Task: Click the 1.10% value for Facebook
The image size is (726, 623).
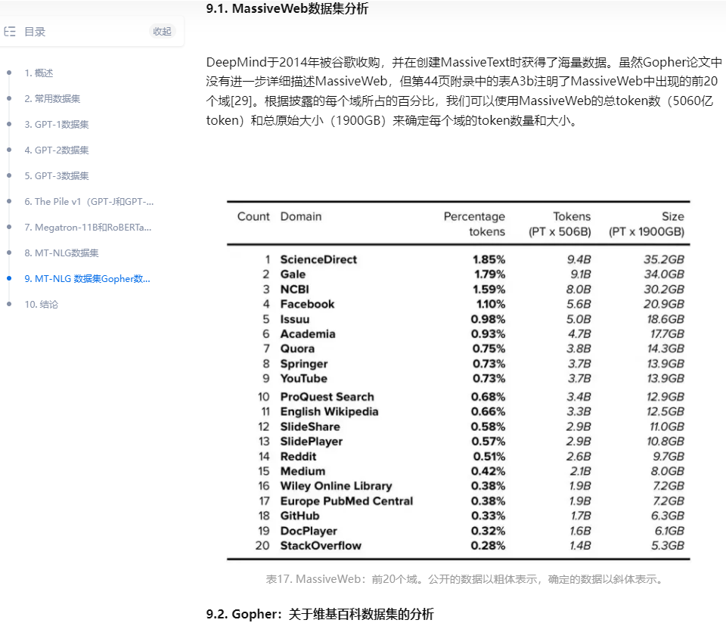Action: click(491, 304)
